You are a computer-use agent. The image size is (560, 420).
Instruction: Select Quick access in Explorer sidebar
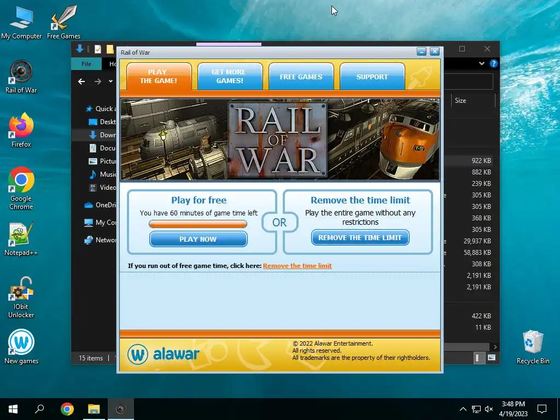[101, 109]
